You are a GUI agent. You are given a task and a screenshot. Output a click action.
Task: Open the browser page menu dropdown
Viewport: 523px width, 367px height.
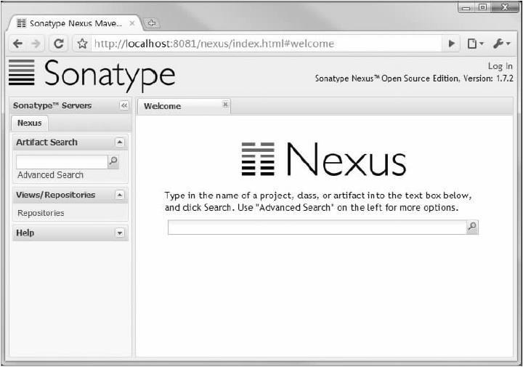(476, 44)
